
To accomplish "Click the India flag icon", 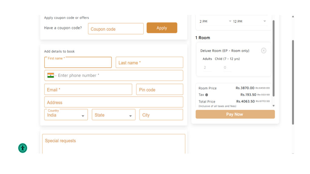I will pos(51,76).
